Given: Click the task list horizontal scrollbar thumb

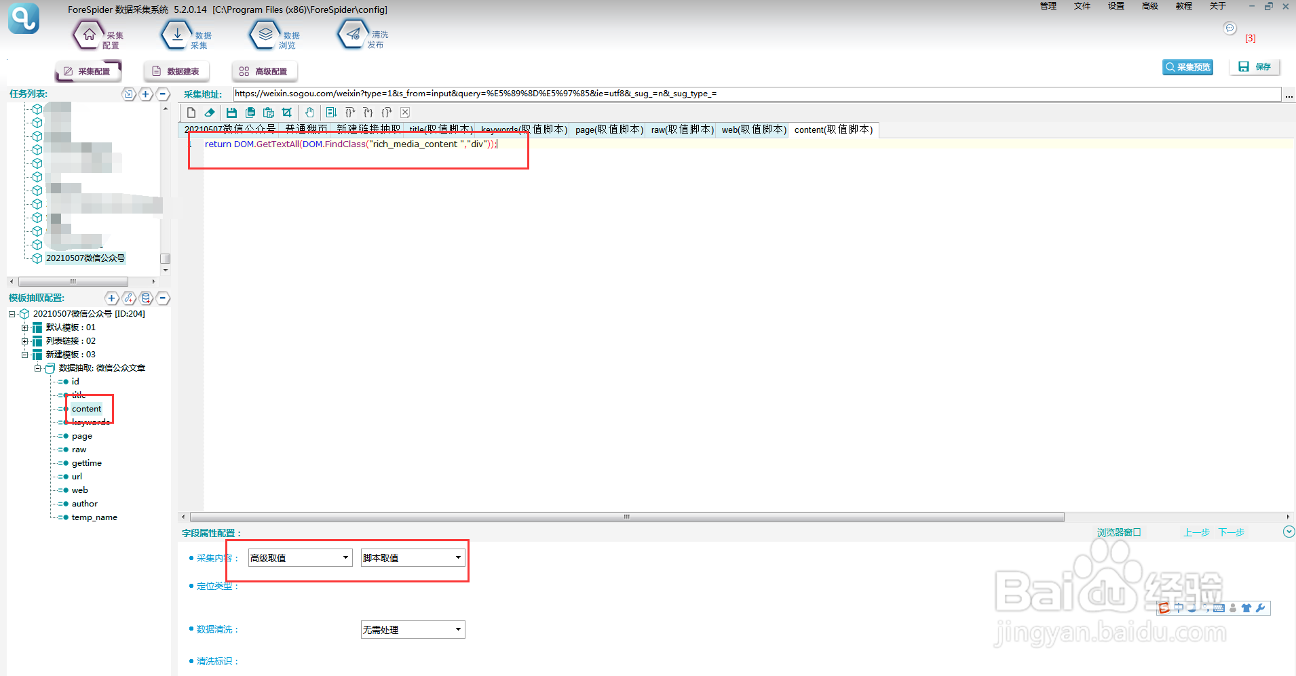Looking at the screenshot, I should [x=73, y=281].
